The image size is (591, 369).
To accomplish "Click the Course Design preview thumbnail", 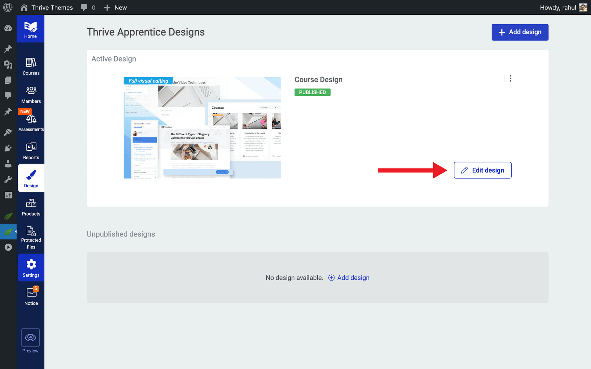I will (x=202, y=128).
